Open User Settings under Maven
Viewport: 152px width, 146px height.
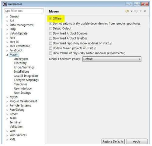coord(22,93)
